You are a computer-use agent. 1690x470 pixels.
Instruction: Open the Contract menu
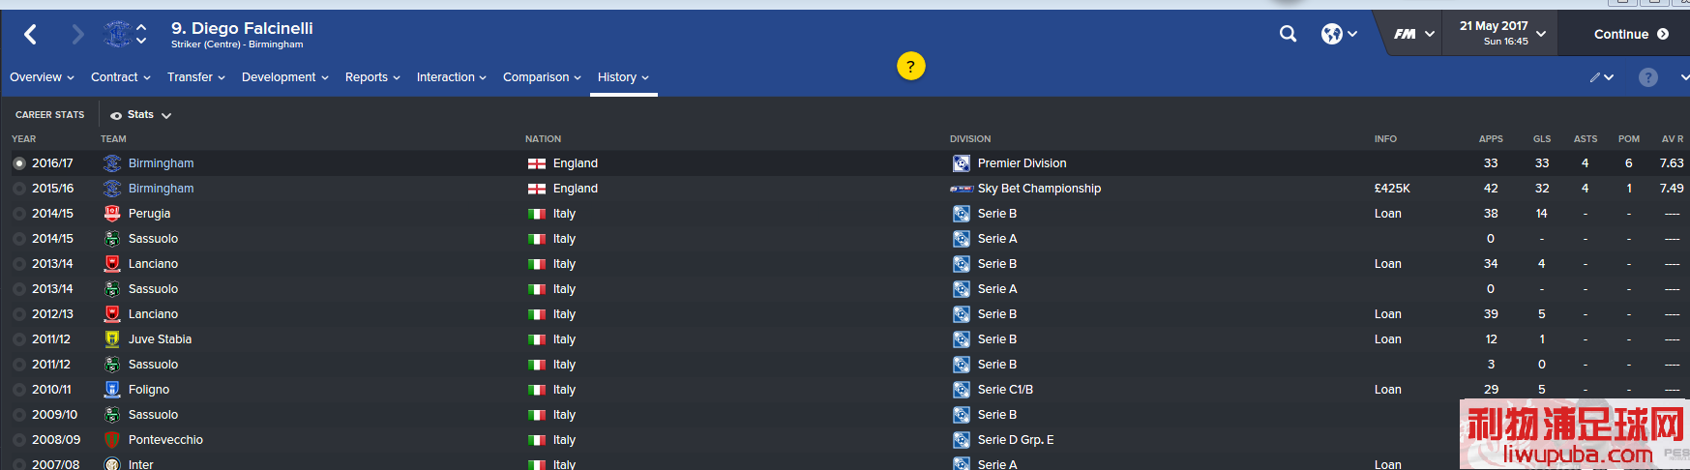coord(121,77)
